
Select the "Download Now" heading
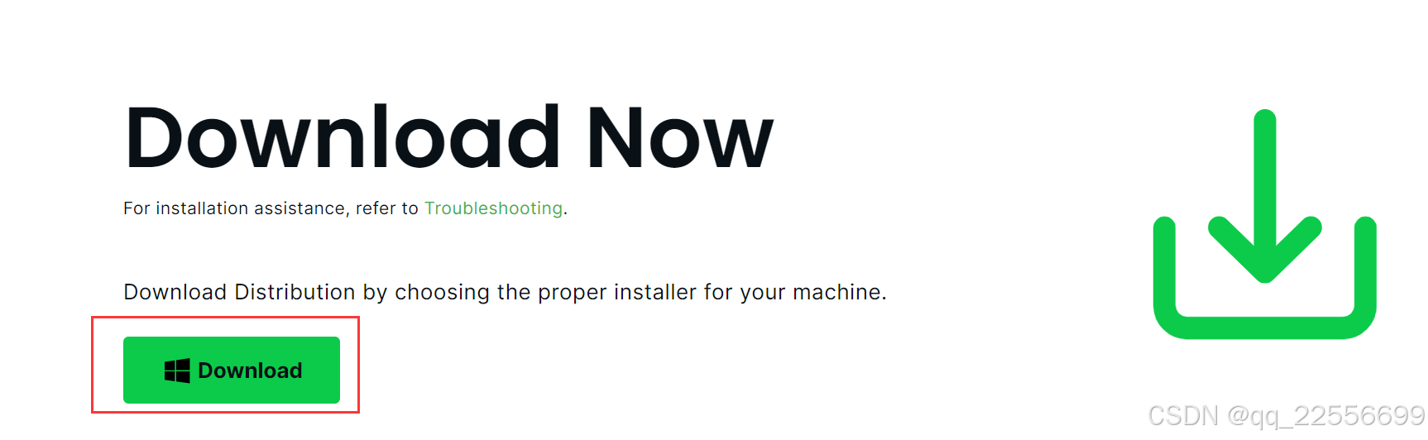(x=448, y=138)
